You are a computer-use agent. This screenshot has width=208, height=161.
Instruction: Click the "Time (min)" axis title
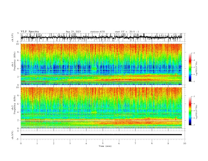[x=105, y=146]
